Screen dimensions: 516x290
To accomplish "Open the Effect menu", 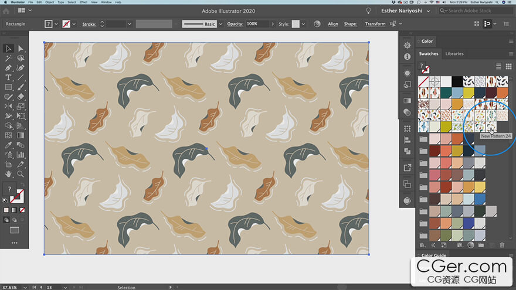I will click(x=84, y=2).
